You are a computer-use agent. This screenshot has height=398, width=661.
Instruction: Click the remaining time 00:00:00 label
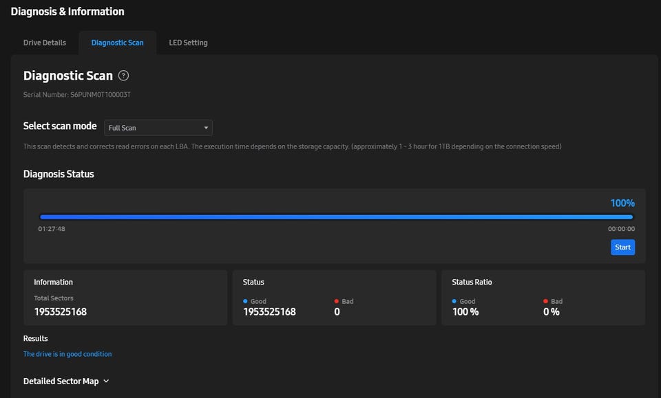coord(621,229)
